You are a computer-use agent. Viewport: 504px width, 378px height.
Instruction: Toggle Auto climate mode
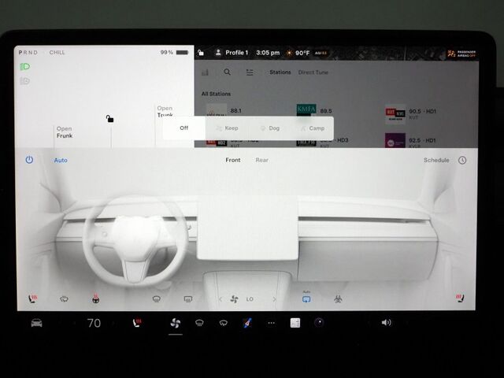pyautogui.click(x=61, y=160)
